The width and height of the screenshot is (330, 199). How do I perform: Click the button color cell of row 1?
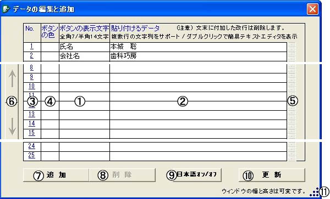tap(50, 47)
